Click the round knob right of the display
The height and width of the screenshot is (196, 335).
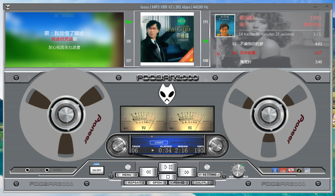coord(217,146)
